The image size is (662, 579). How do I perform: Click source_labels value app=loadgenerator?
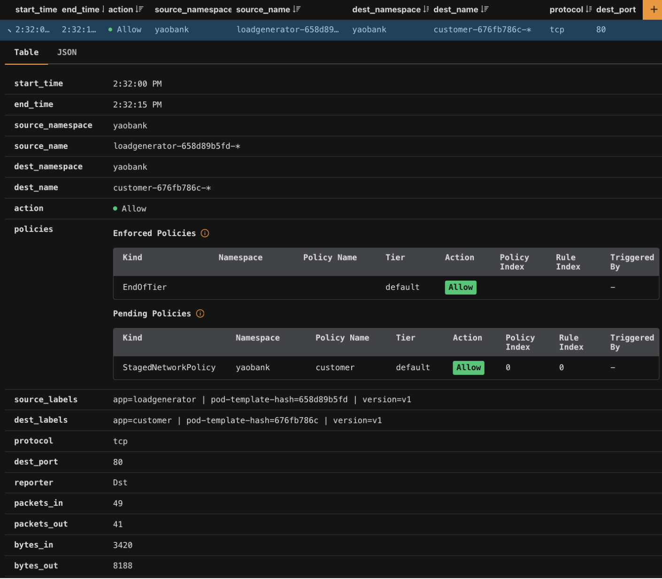[154, 400]
